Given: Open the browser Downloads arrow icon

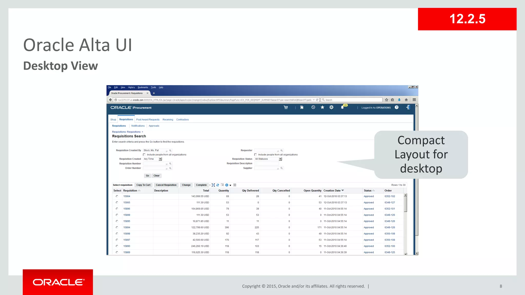Looking at the screenshot, I should [399, 100].
